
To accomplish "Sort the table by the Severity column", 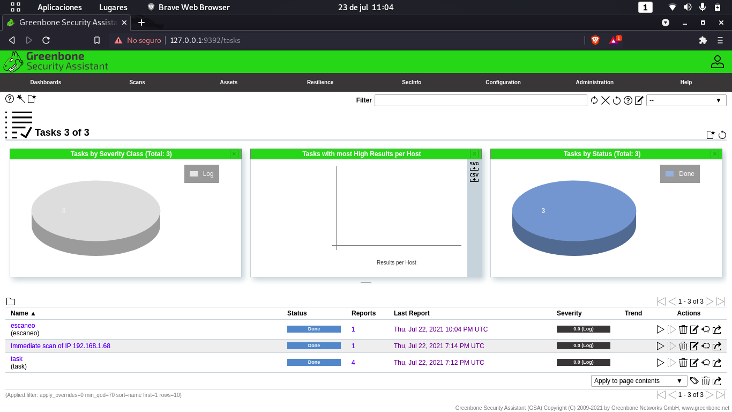I will coord(569,313).
